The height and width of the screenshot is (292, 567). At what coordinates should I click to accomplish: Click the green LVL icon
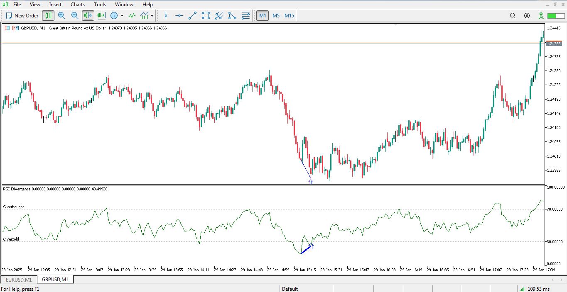541,16
